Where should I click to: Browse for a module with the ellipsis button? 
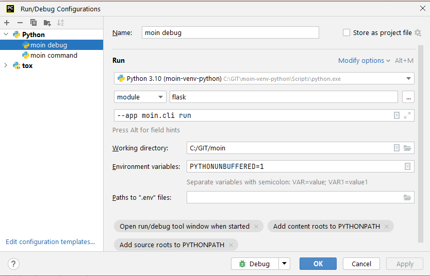[408, 97]
